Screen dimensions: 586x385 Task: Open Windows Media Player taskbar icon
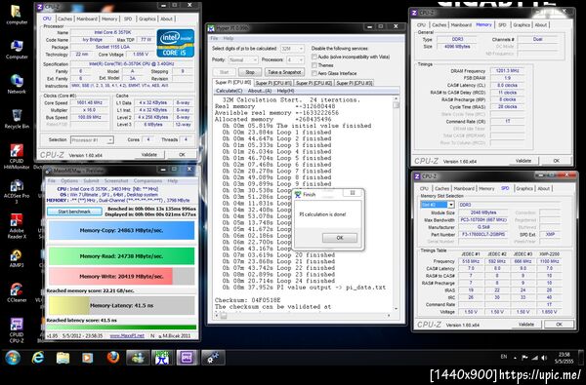[x=88, y=358]
